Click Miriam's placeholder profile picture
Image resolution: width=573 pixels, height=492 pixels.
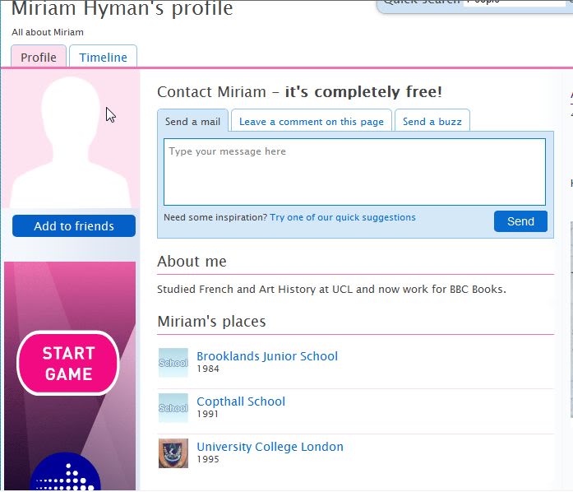71,139
